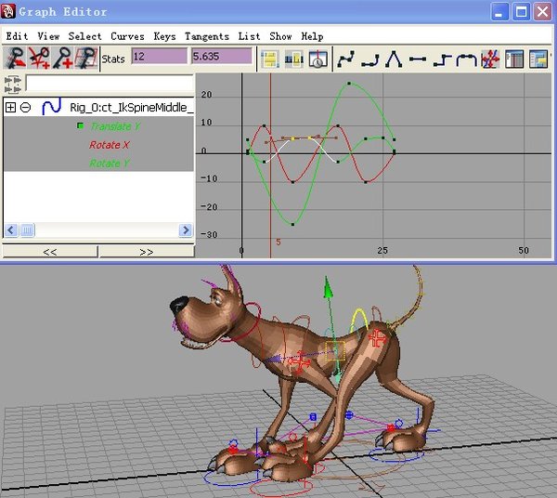Viewport: 557px width, 498px height.
Task: Click the blue curve icon for Rig_0 node
Action: click(51, 107)
